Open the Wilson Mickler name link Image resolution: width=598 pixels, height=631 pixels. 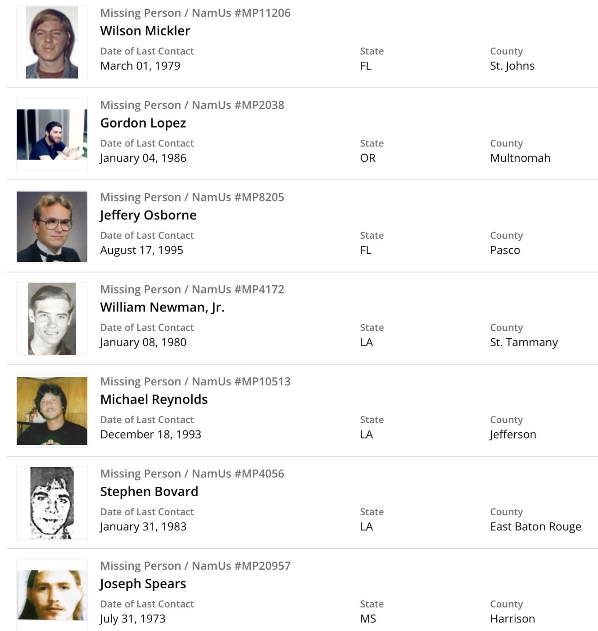145,31
